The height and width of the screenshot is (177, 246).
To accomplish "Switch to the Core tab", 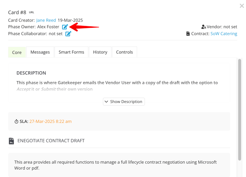I will [17, 52].
